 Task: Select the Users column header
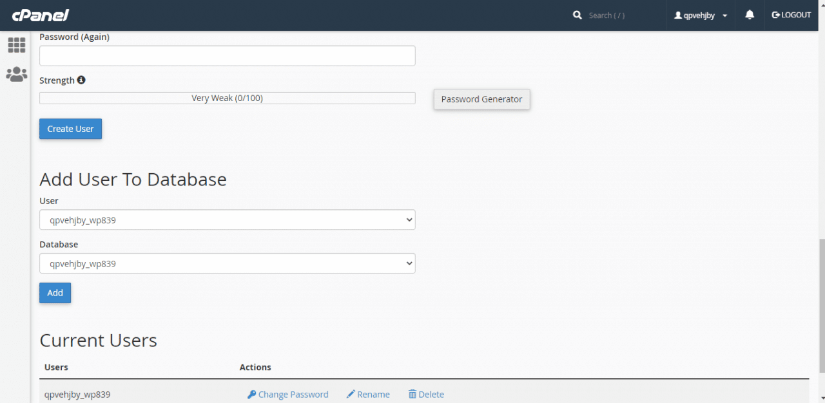tap(56, 367)
